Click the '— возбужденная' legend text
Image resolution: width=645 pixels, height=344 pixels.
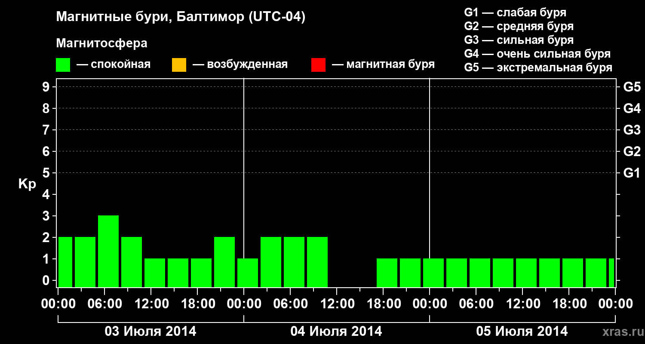240,64
